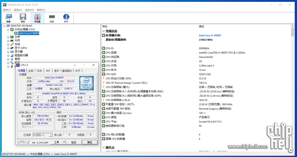297x157 pixels.
Task: Select the Intel Core i5-9600T tree item
Action: 29,33
